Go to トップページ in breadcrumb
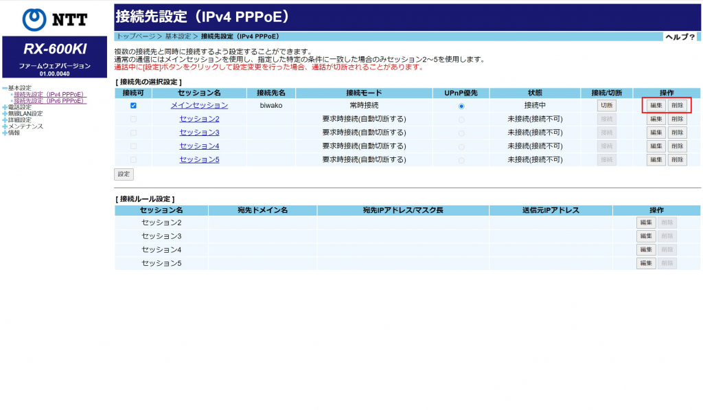 pyautogui.click(x=135, y=36)
